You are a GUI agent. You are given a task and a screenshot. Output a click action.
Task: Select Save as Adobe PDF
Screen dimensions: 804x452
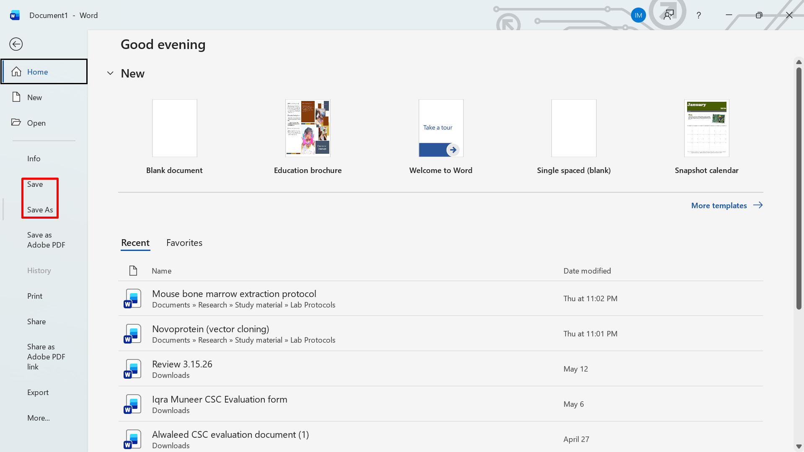click(46, 240)
